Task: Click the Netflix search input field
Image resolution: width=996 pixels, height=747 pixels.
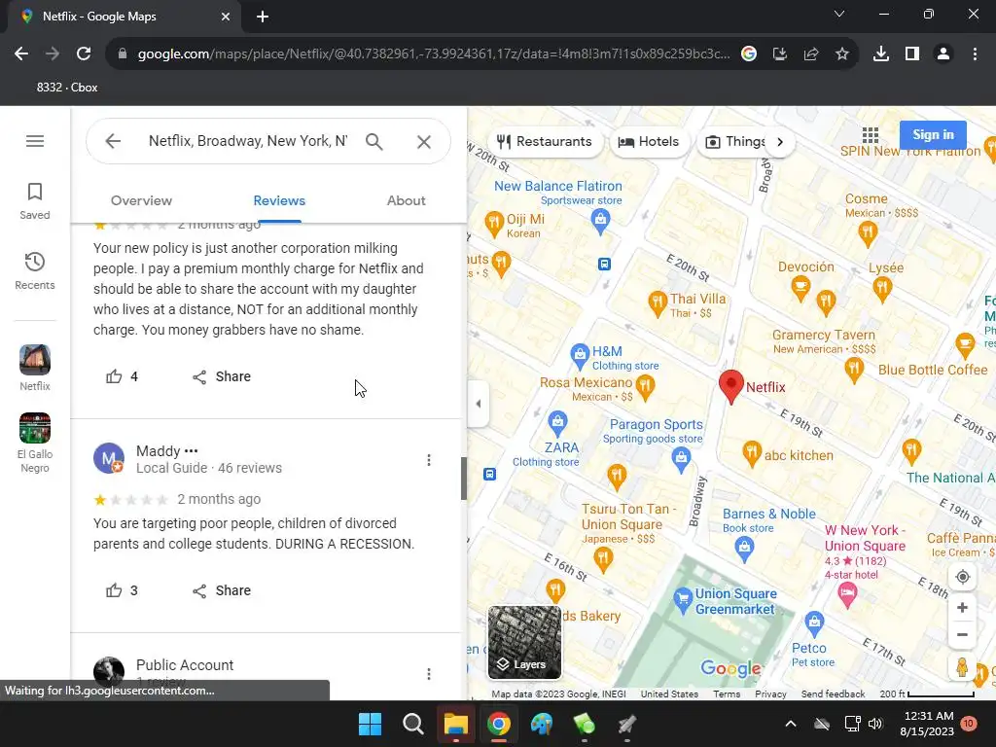Action: [x=248, y=141]
